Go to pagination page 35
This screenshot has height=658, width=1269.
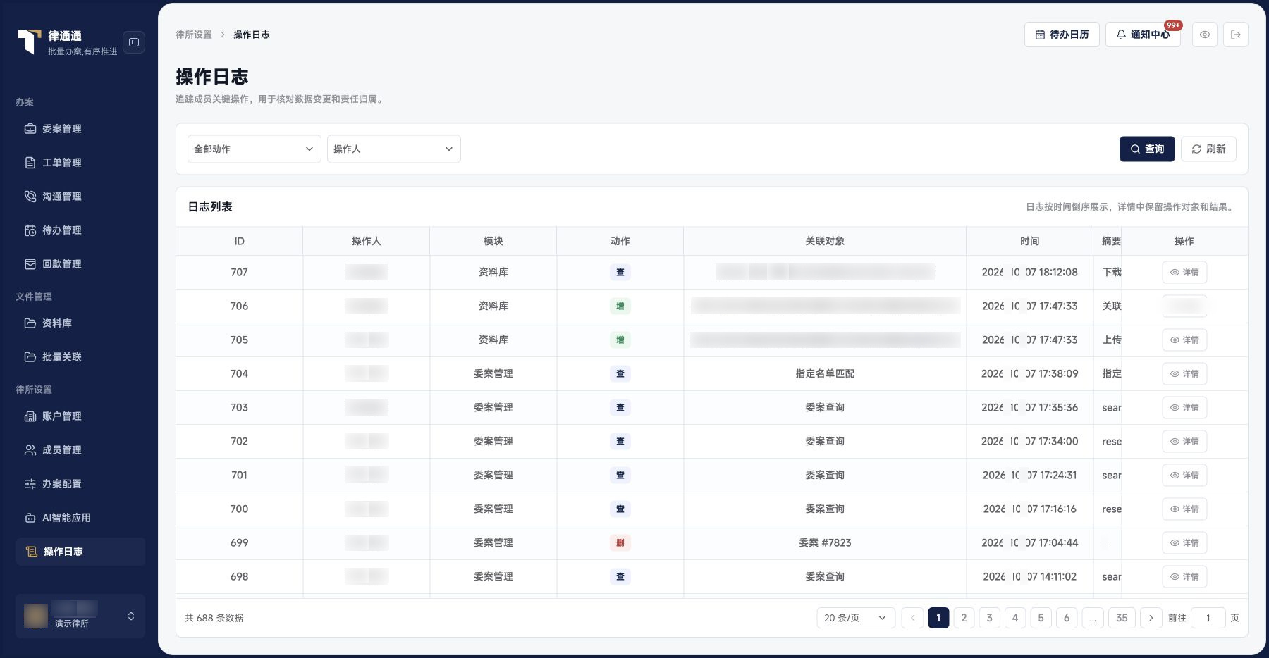point(1122,618)
